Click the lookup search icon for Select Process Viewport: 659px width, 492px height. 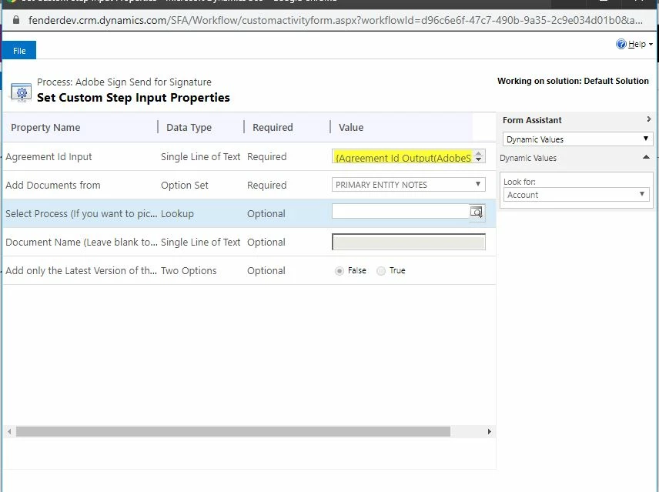(477, 213)
